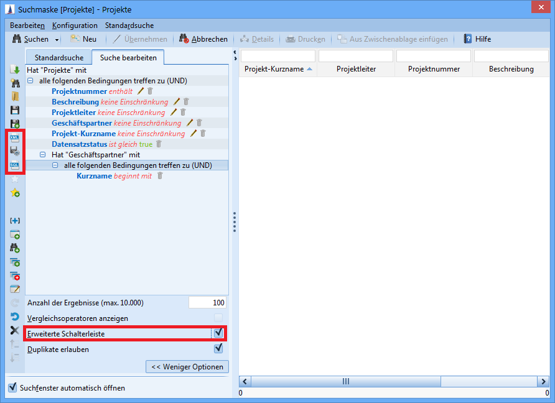Disable Suchfenster automatisch öffnen checkbox
This screenshot has height=403, width=555.
point(12,387)
